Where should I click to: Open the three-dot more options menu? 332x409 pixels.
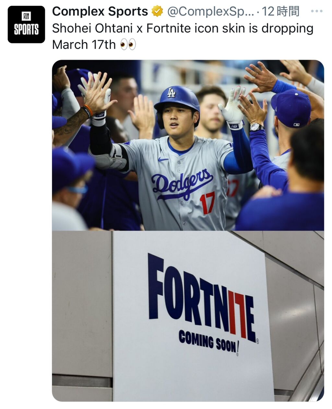coord(316,11)
